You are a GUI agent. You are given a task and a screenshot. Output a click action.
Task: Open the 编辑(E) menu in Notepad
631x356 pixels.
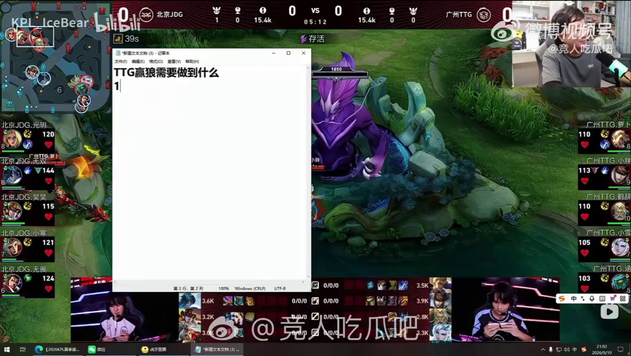[138, 61]
